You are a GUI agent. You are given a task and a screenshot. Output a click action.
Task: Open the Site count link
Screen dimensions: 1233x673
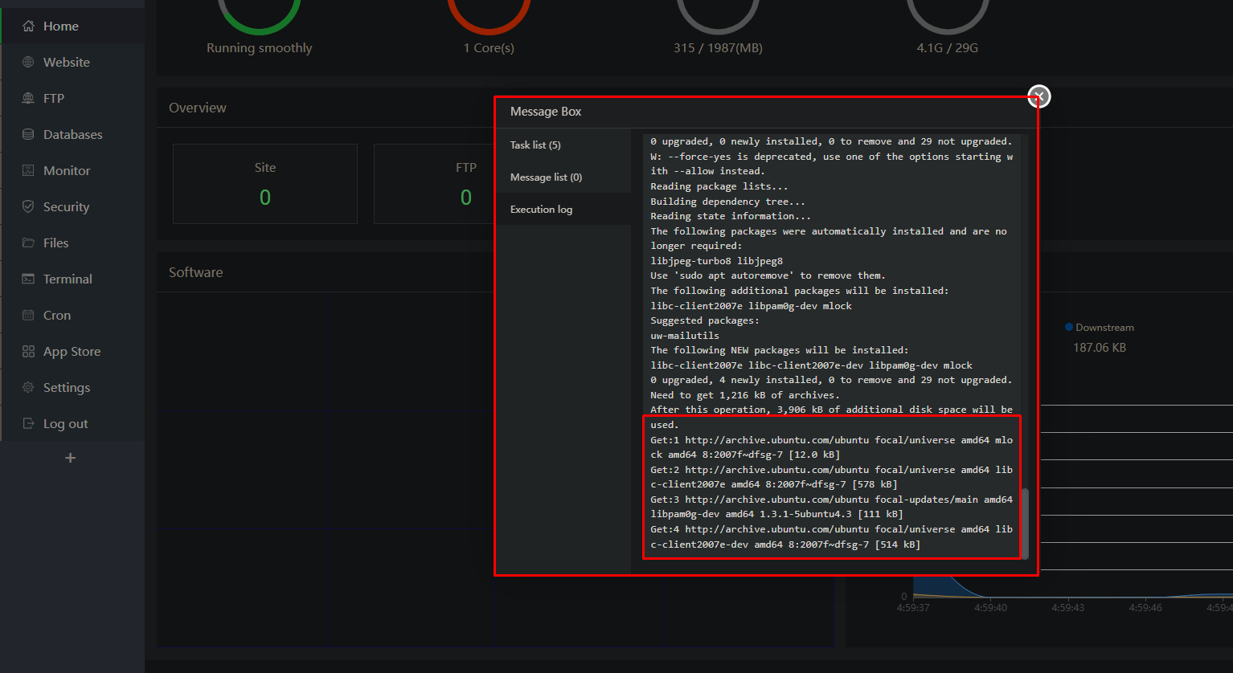point(265,198)
